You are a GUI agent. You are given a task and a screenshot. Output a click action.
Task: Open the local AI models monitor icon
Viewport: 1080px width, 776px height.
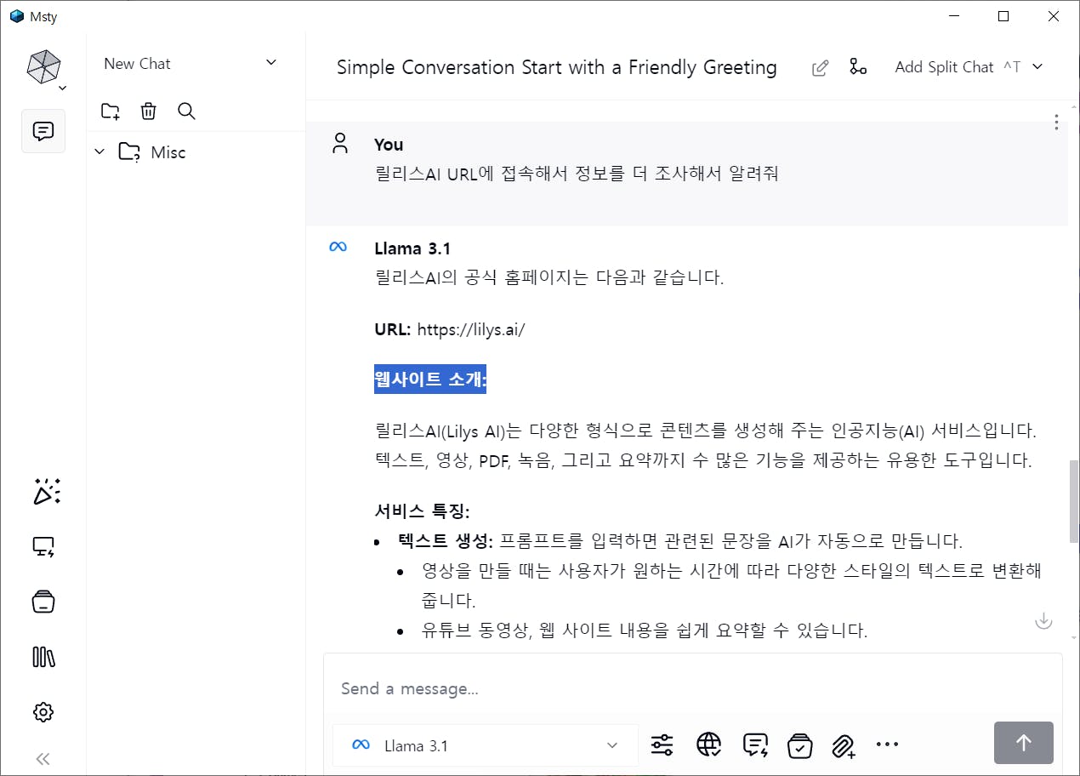point(43,547)
